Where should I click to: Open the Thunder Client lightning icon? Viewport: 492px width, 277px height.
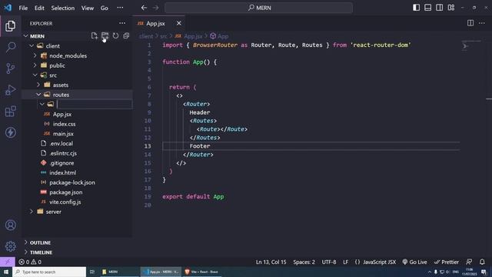coord(10,132)
